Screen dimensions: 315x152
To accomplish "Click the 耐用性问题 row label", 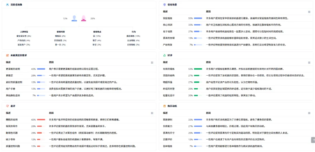I will (x=12, y=133).
